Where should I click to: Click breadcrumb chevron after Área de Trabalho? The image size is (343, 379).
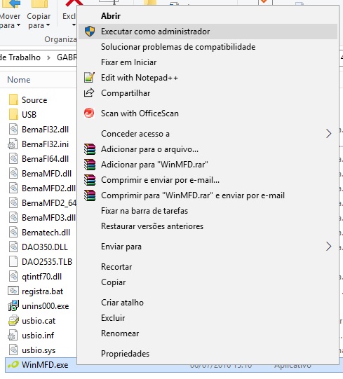click(x=48, y=57)
